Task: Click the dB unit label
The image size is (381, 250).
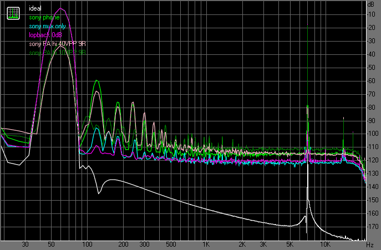Action: pyautogui.click(x=371, y=4)
